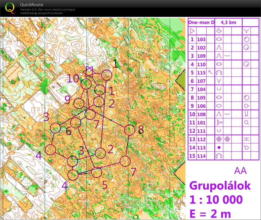Click control circle 8 on the map

click(x=130, y=130)
